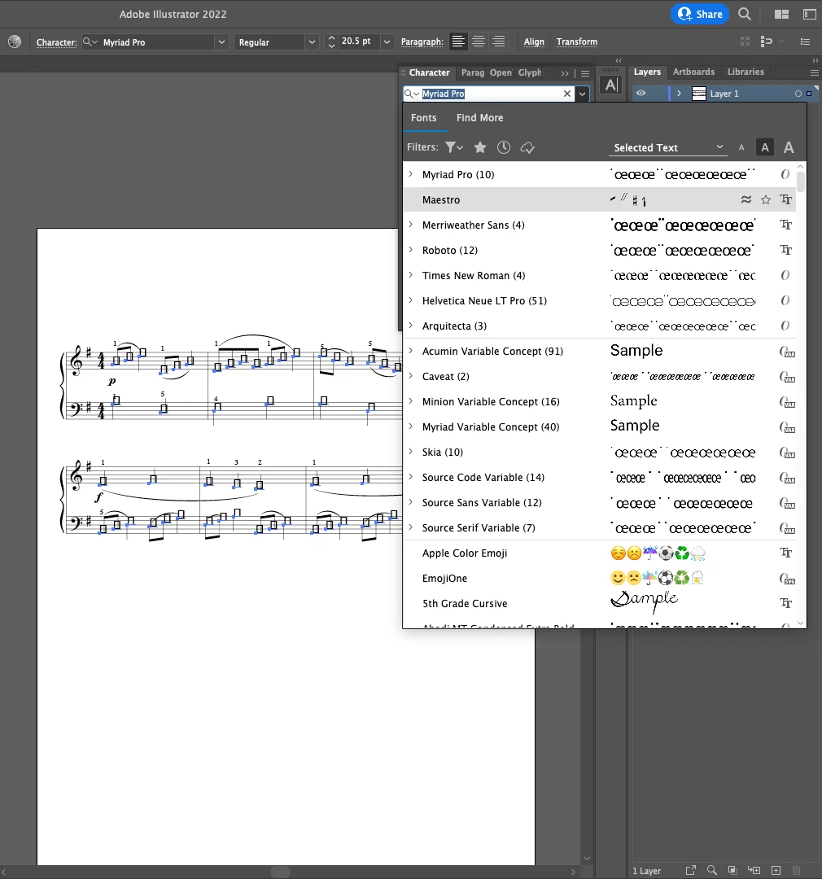
Task: Click the Create New Layer icon
Action: 776,871
